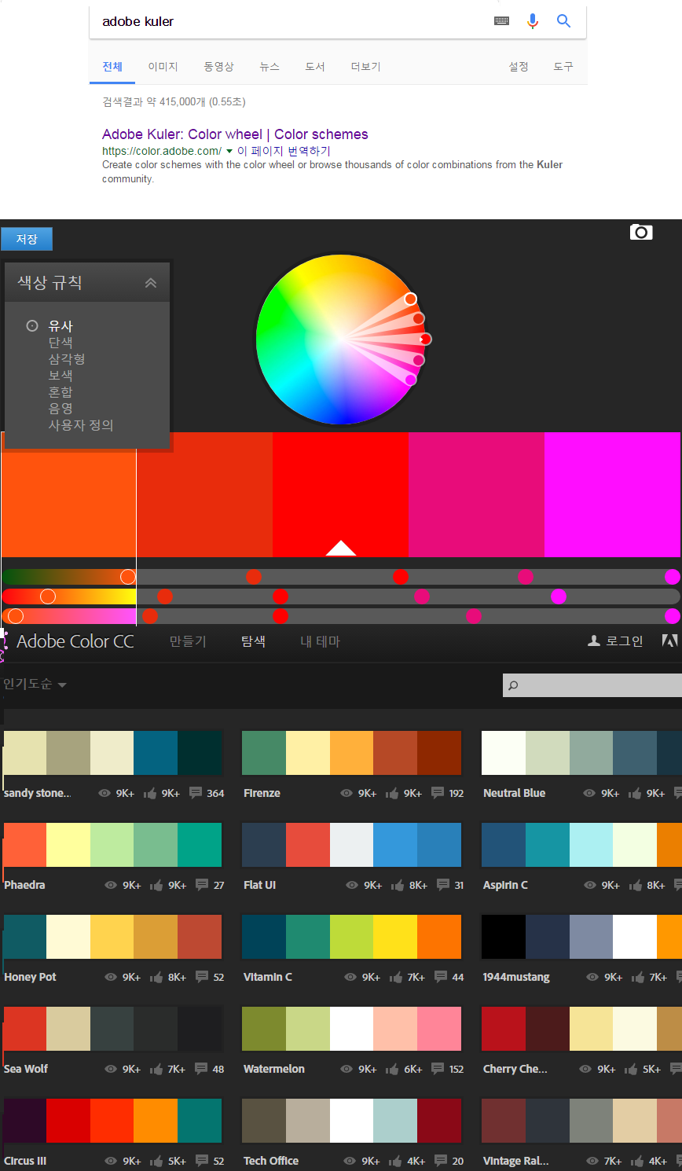Open Adobe Kuler: Color wheel search result
The height and width of the screenshot is (1171, 682).
coord(235,134)
